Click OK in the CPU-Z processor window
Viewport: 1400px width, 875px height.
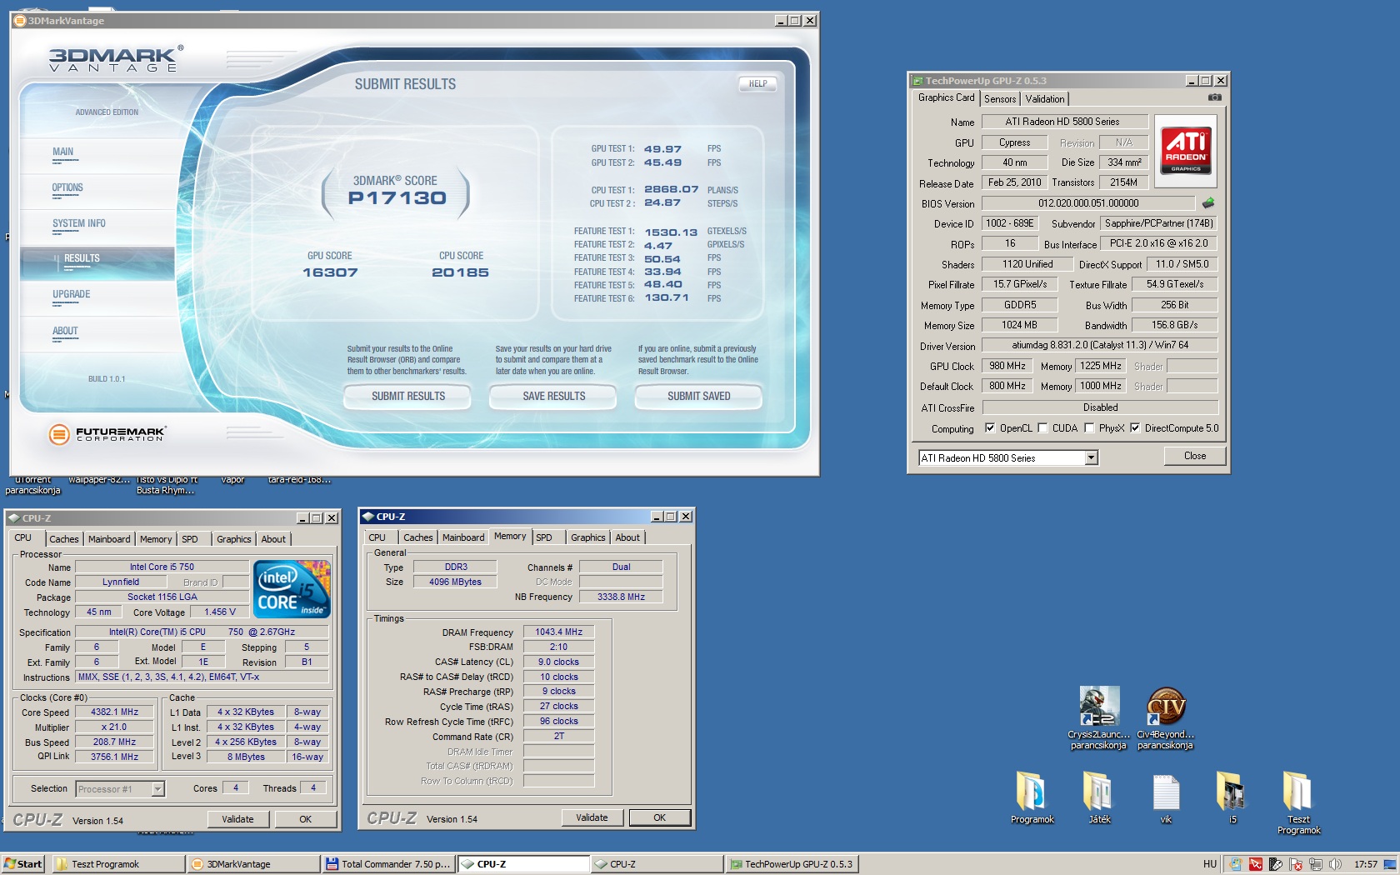[x=305, y=819]
